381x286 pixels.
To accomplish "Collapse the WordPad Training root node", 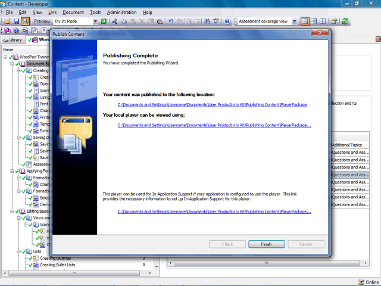I will pos(5,57).
